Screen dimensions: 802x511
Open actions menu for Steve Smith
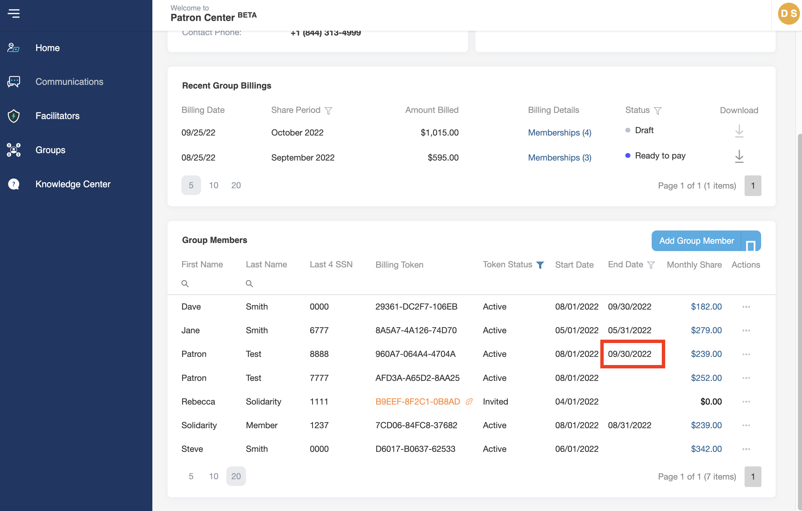coord(746,449)
